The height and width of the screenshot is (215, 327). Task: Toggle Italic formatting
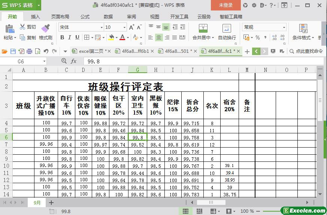point(70,37)
